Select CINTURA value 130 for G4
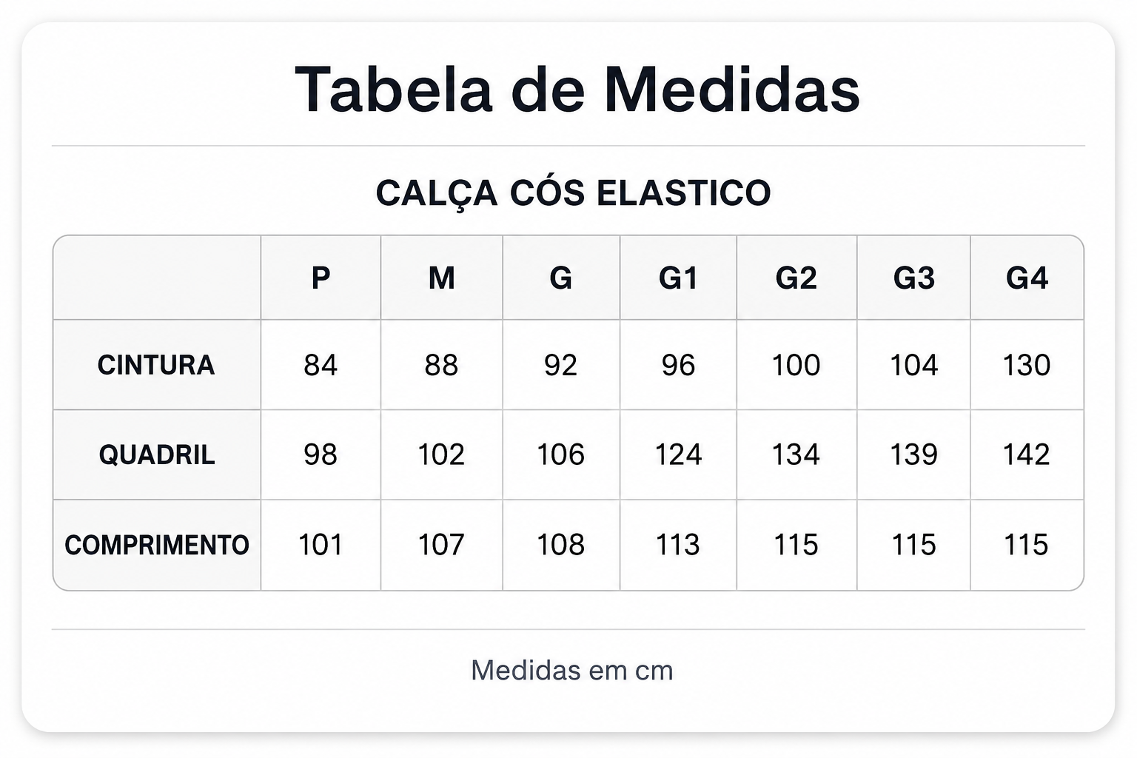1137x758 pixels. coord(1027,365)
